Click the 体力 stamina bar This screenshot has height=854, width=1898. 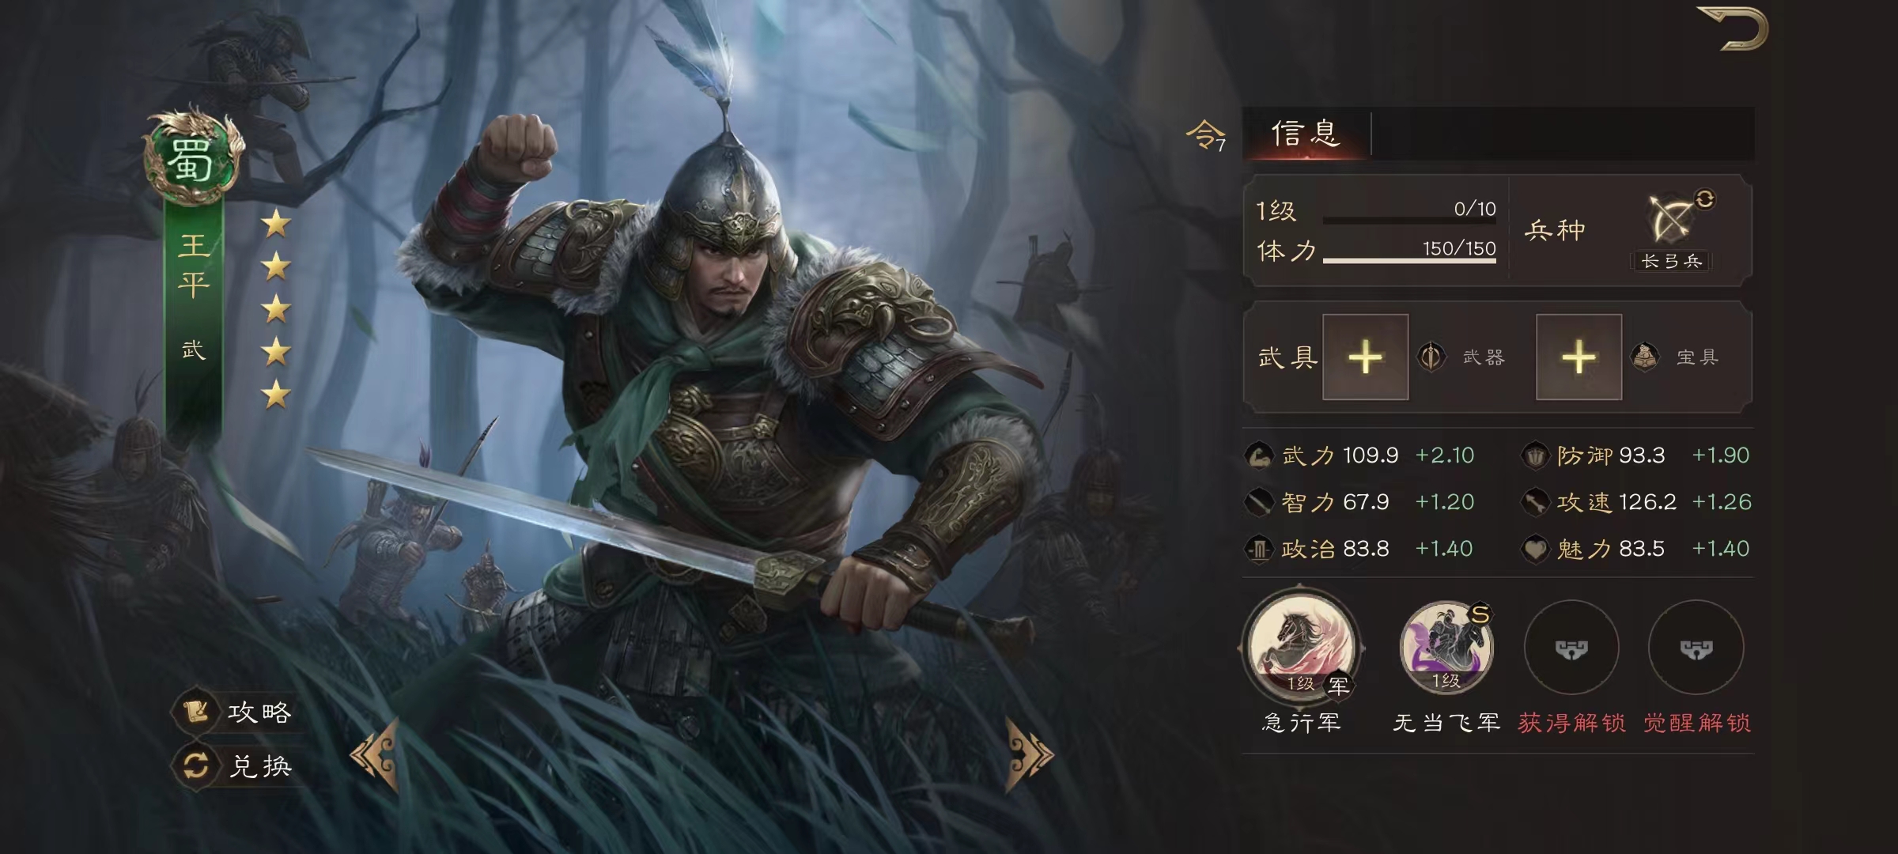pos(1409,260)
